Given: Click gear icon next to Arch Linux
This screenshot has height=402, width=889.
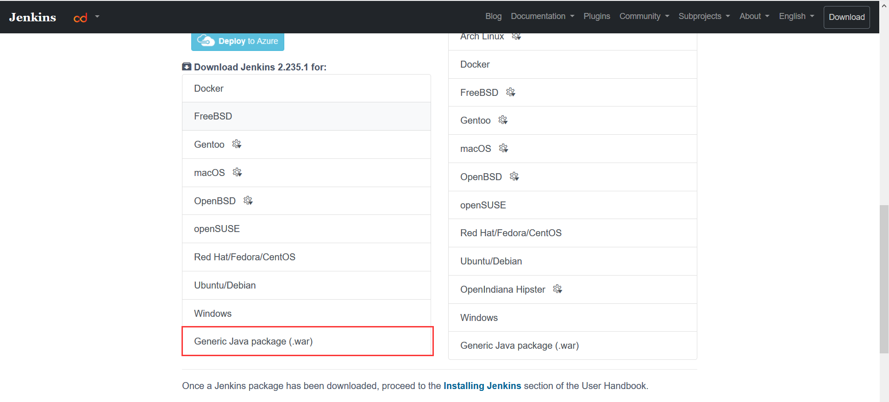Looking at the screenshot, I should point(516,36).
